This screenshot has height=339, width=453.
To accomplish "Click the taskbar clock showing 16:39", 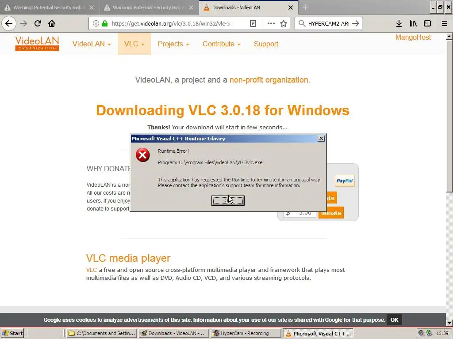I will pos(442,333).
